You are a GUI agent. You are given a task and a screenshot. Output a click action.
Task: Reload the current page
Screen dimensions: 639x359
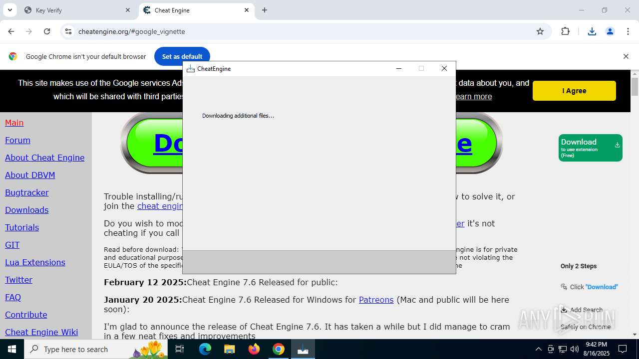click(x=47, y=31)
